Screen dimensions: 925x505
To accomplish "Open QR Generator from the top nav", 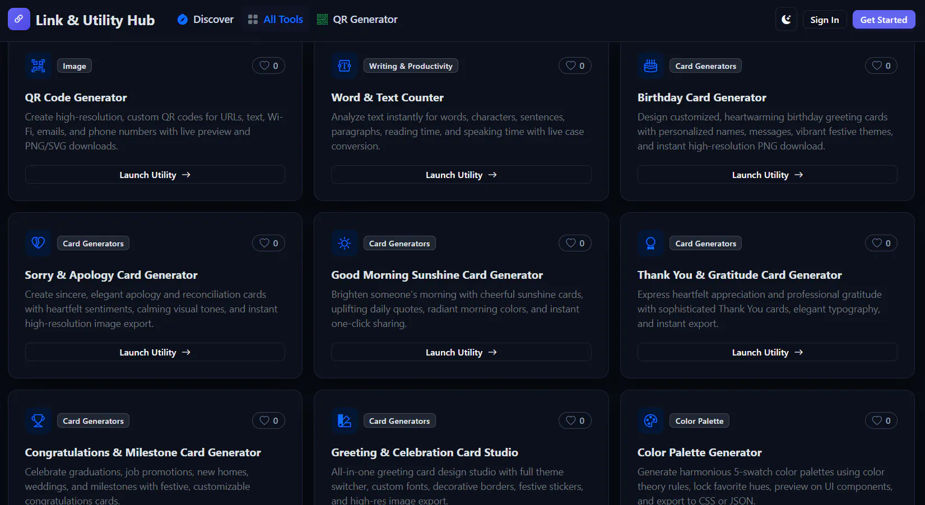I will tap(357, 20).
